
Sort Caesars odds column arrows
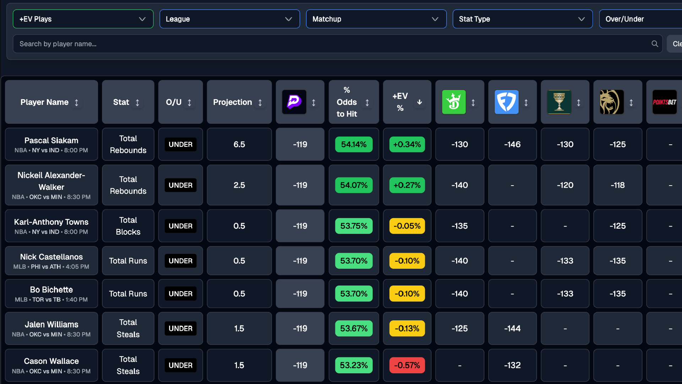coord(579,102)
